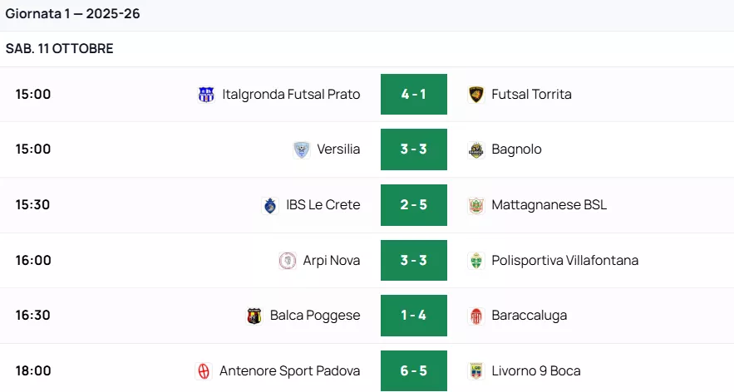Click the Polisportiva Villafontana crest
Screen dimensions: 734x392
click(x=476, y=261)
